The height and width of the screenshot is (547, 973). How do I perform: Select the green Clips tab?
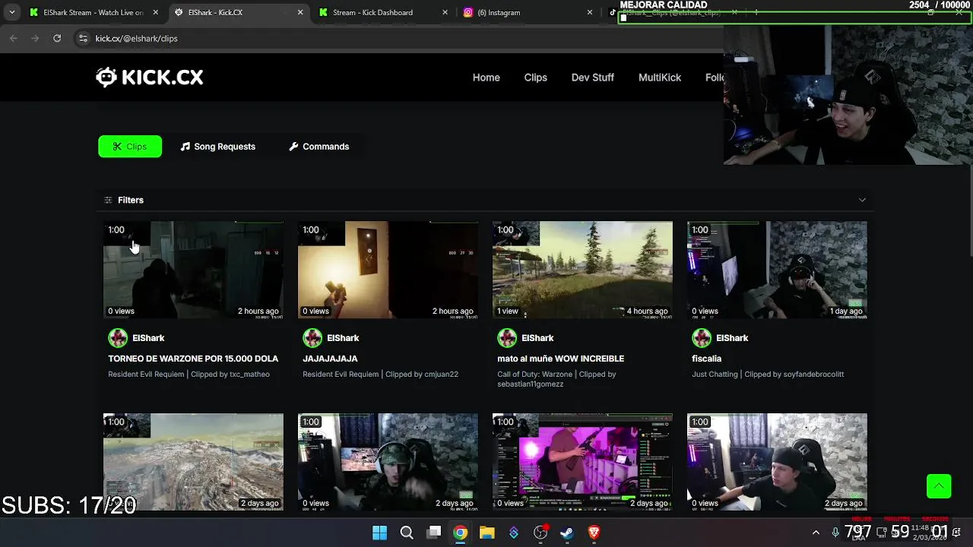coord(130,147)
